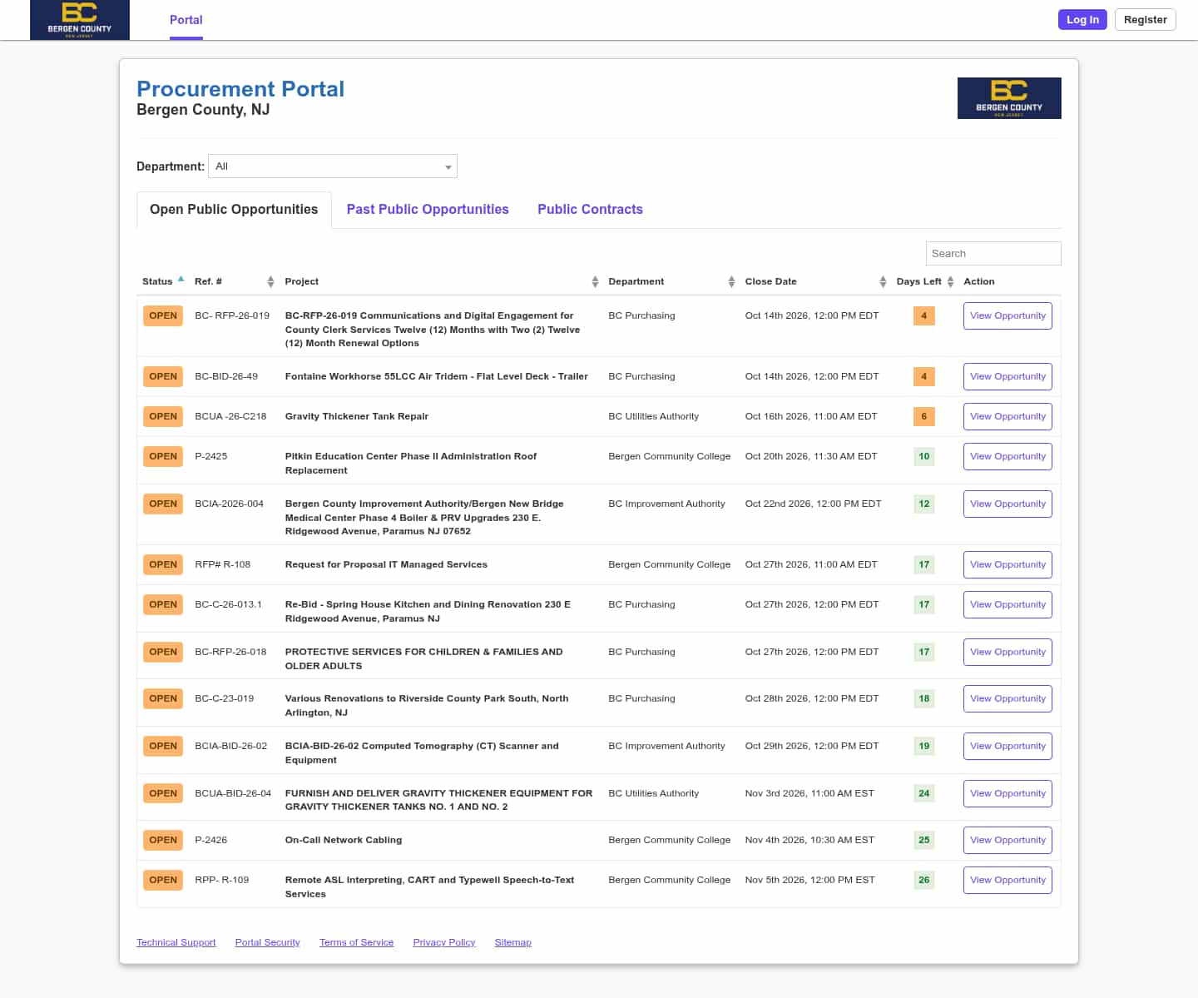Click project title 'On-Call Network Cabling'

click(344, 841)
